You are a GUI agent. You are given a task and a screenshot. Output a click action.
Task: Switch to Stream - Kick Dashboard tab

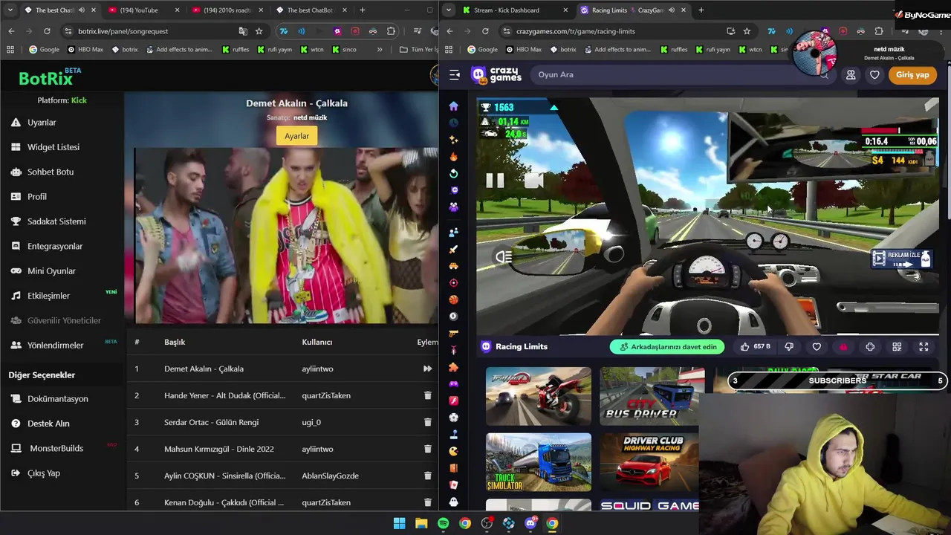pos(513,10)
